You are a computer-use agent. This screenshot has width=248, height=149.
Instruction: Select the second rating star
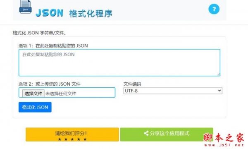[66, 139]
